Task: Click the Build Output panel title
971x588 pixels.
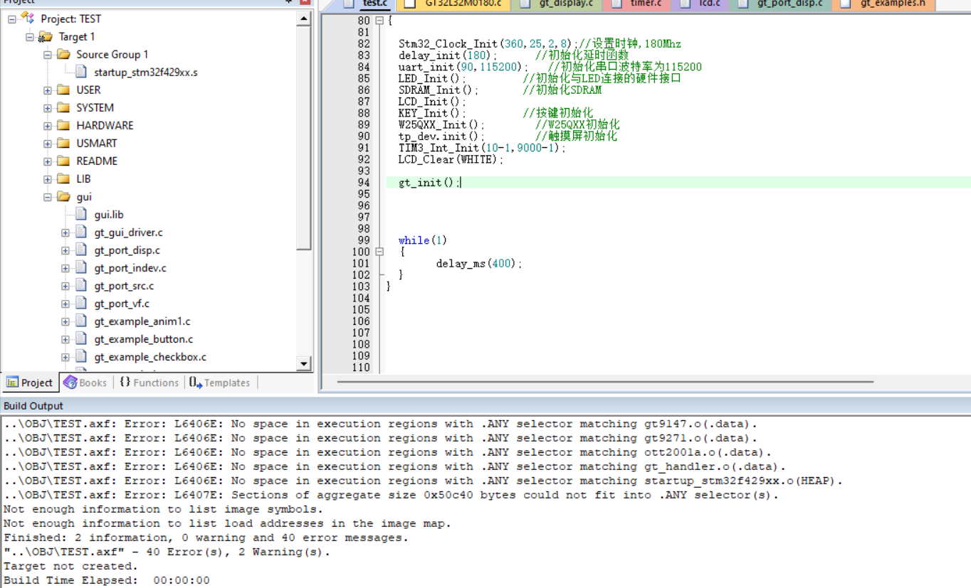Action: [33, 406]
